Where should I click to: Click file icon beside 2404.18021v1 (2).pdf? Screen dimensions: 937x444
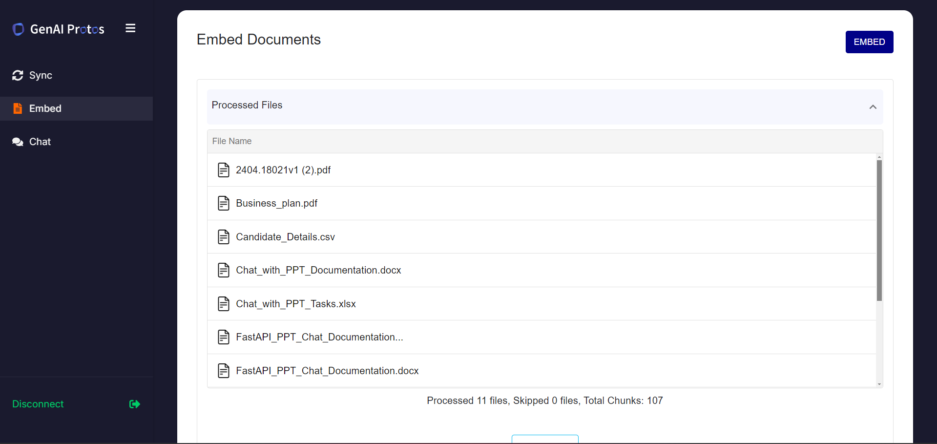pos(224,170)
